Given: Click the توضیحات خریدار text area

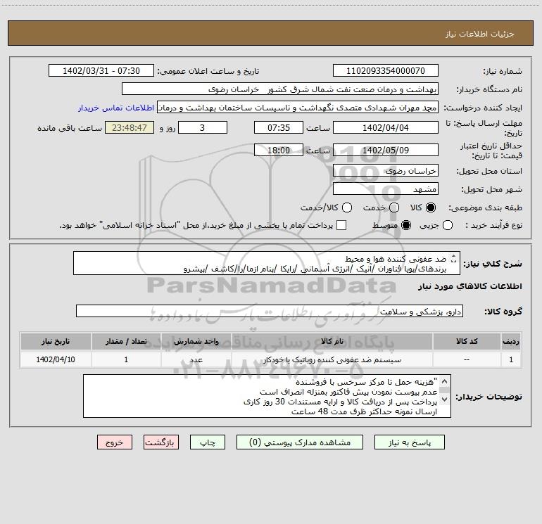Looking at the screenshot, I should pos(267,396).
